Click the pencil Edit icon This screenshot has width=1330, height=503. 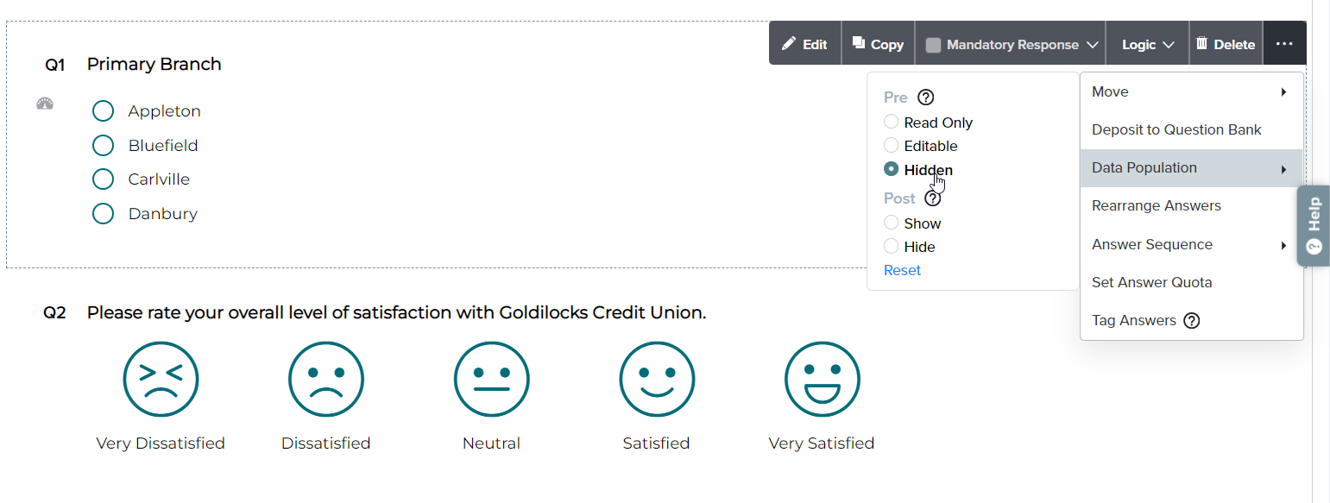click(x=789, y=44)
